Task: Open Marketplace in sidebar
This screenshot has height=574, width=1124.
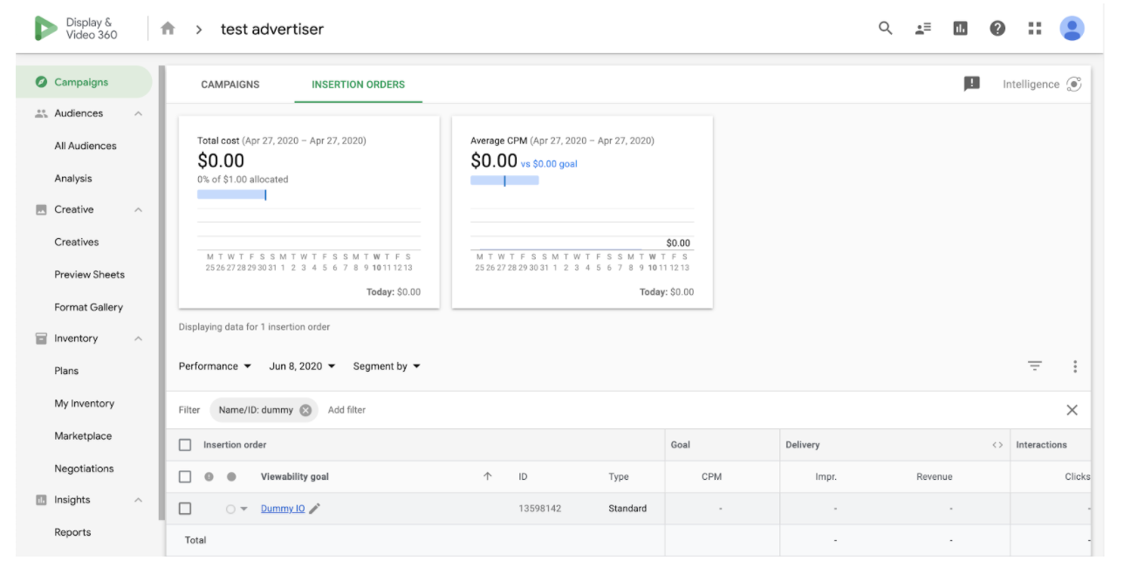Action: pyautogui.click(x=83, y=435)
